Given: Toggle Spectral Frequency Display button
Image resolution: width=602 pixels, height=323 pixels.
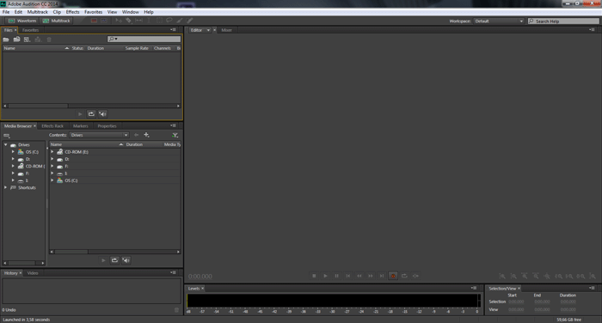Looking at the screenshot, I should coord(94,21).
